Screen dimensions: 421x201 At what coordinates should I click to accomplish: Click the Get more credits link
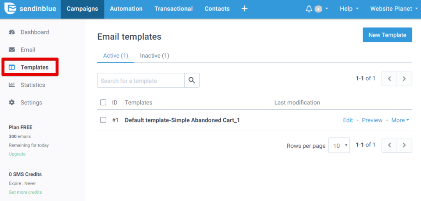(25, 192)
